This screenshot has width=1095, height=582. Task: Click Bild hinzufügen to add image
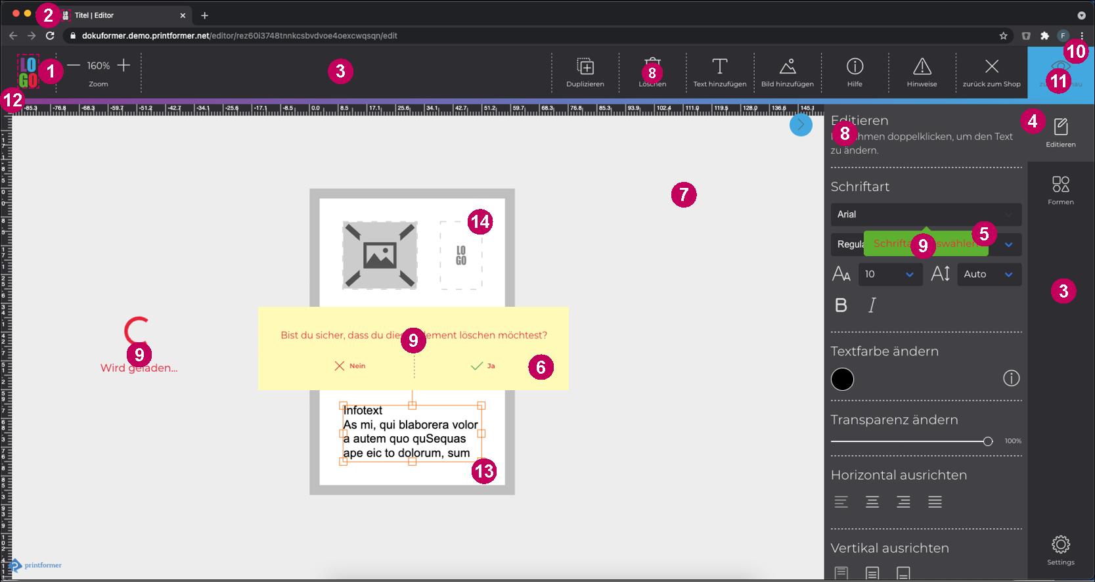click(787, 67)
